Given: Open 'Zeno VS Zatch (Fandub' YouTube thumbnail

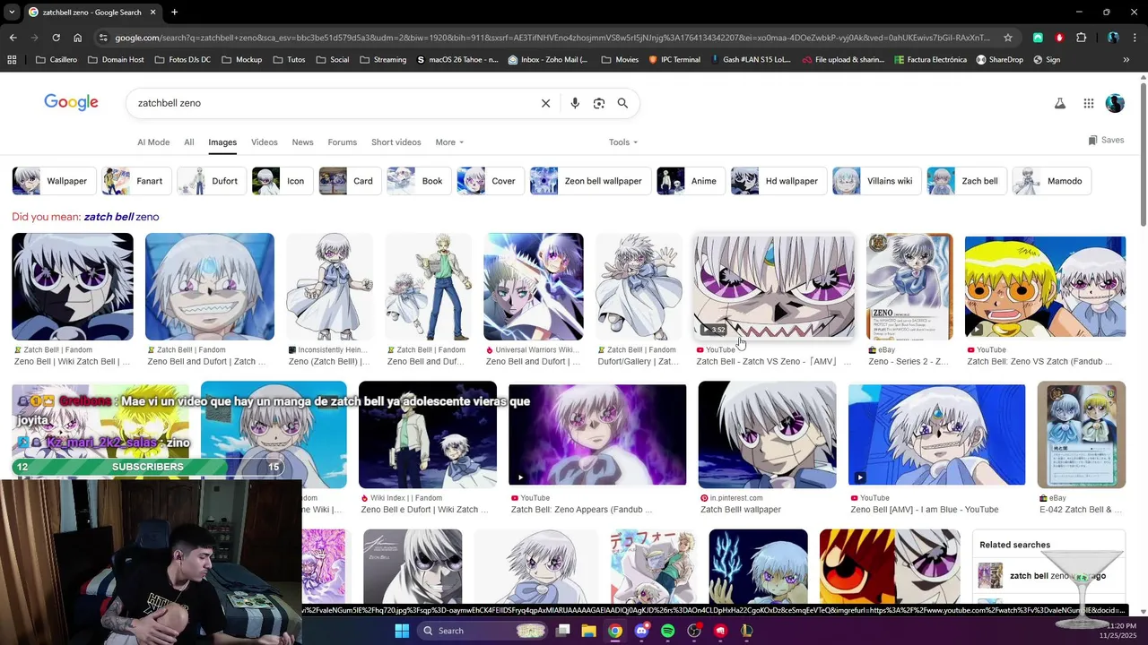Looking at the screenshot, I should tap(1045, 287).
